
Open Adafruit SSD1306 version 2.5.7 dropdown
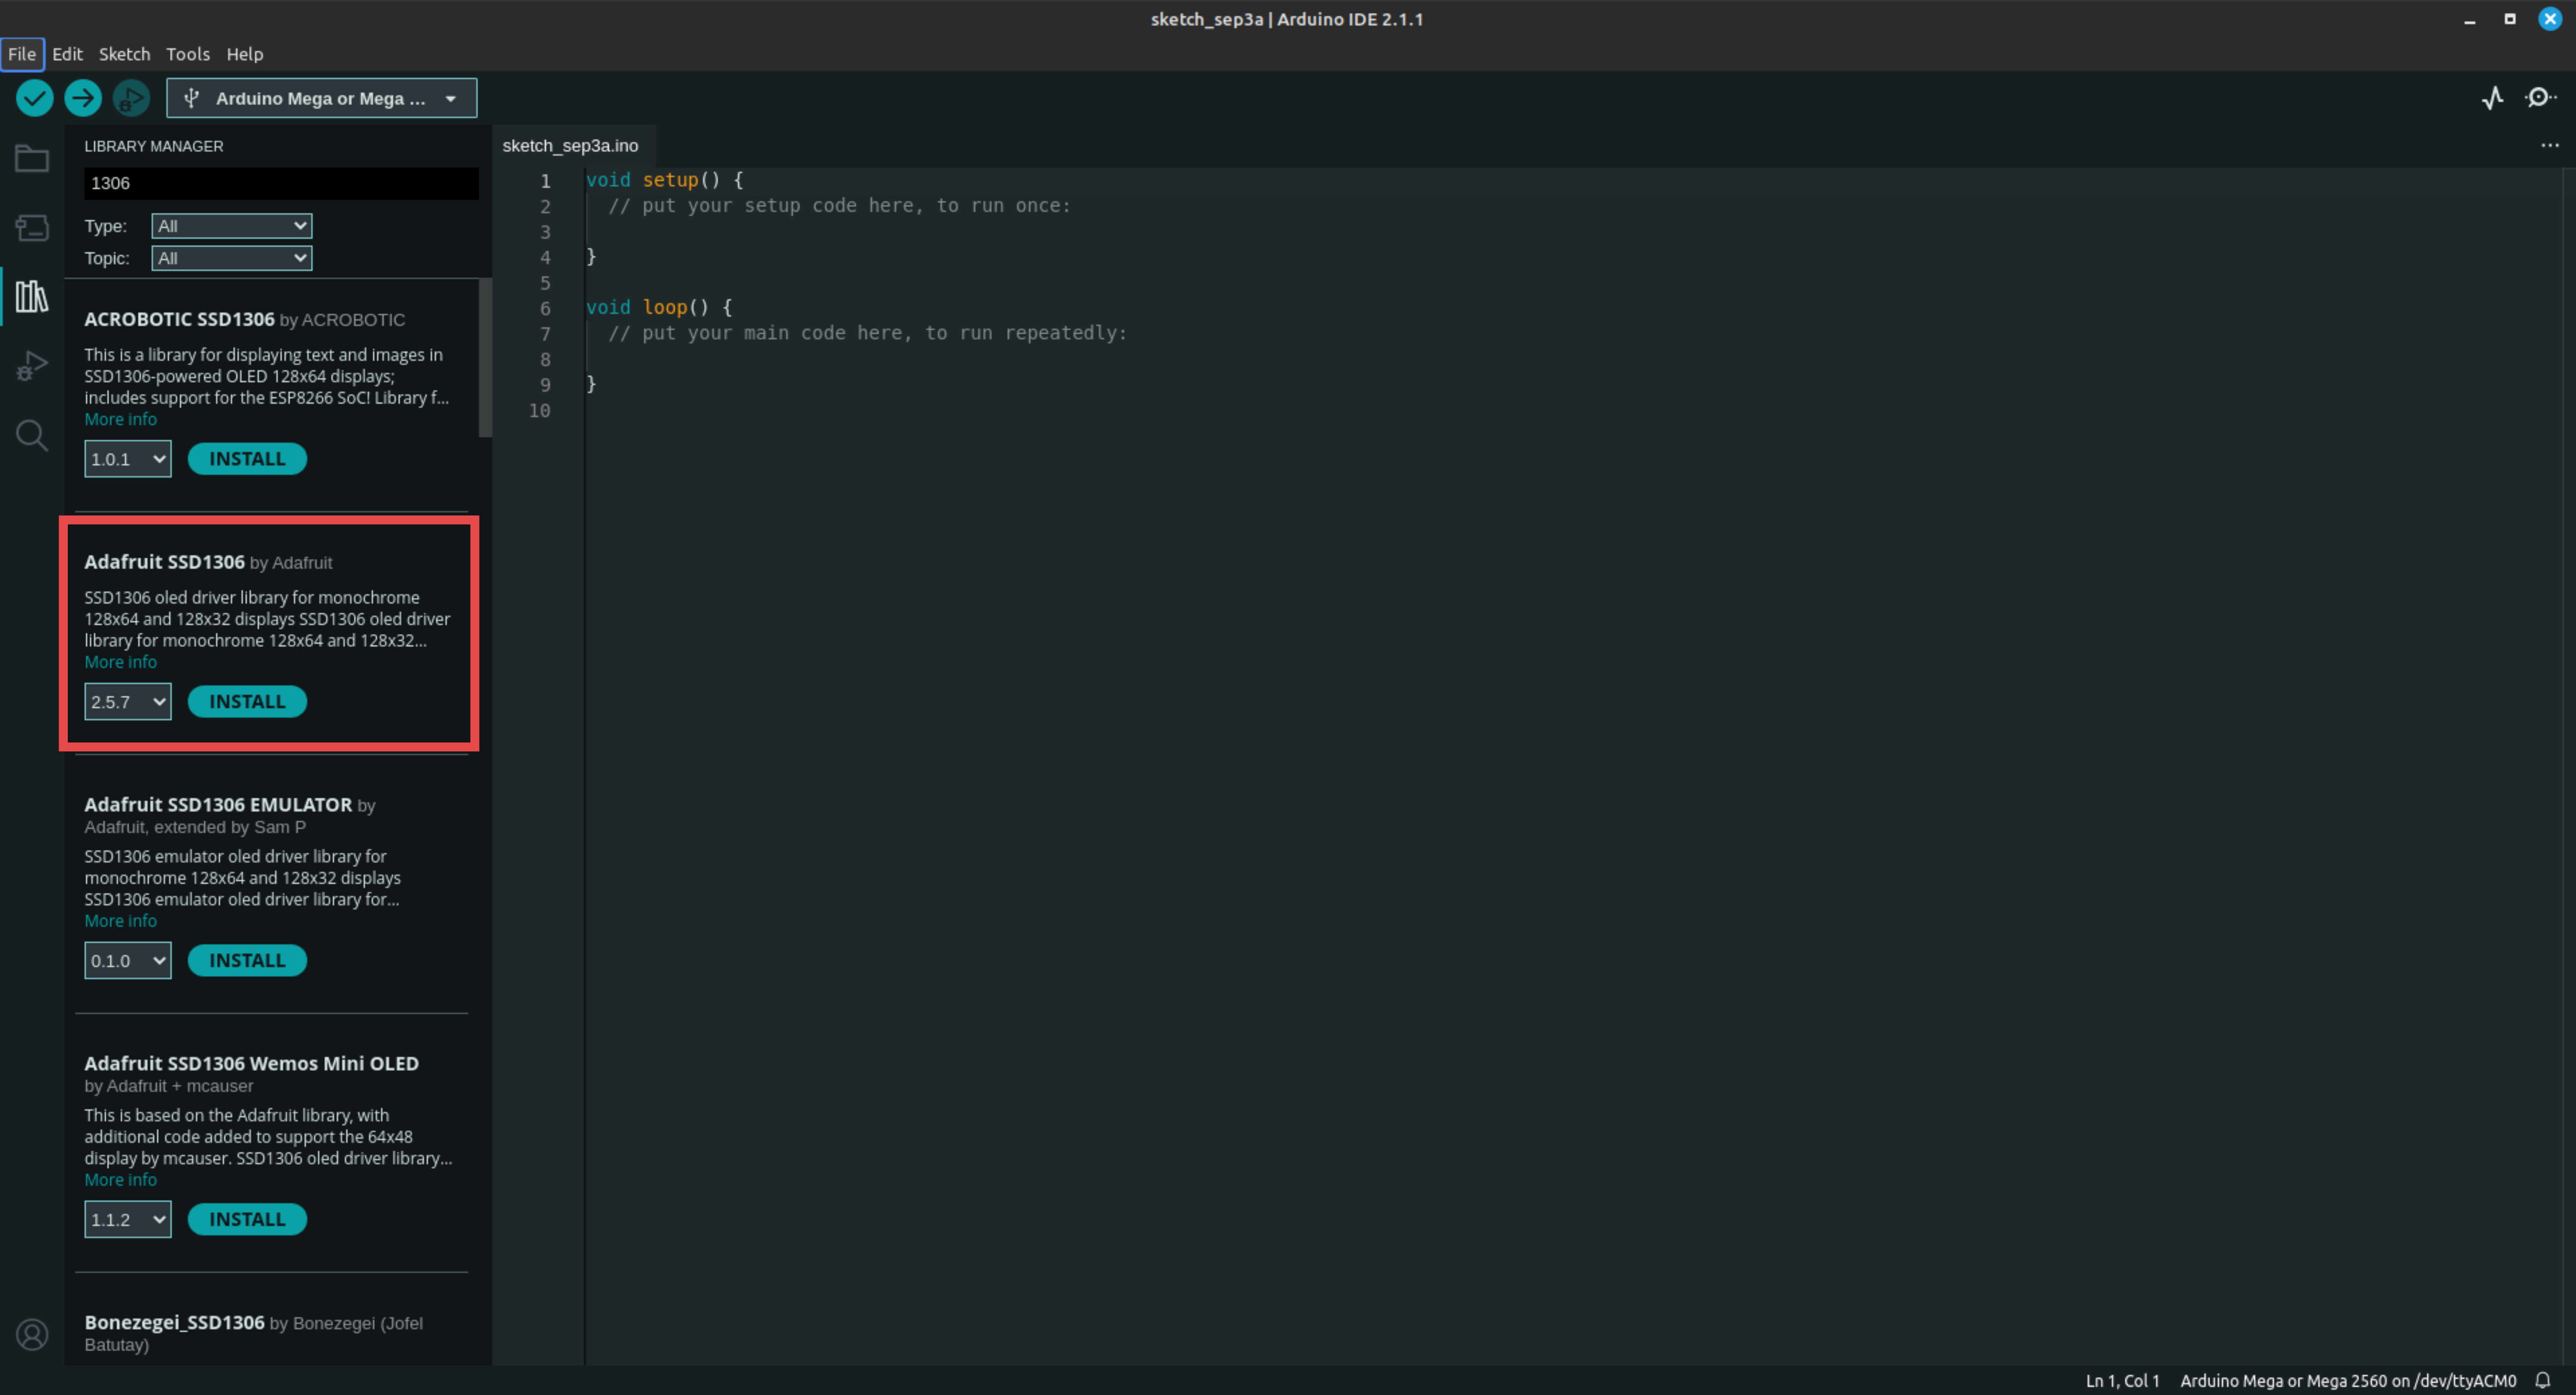tap(128, 702)
